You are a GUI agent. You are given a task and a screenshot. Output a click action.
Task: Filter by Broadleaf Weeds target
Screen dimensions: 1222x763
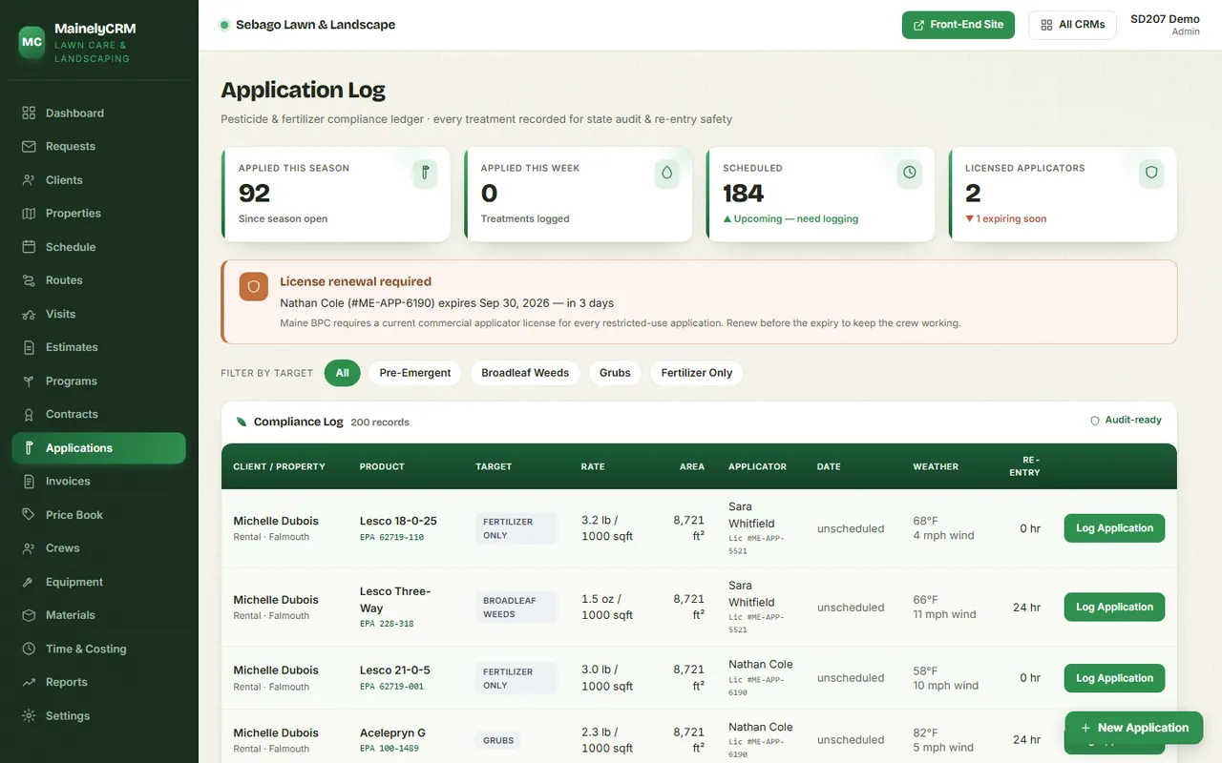coord(525,373)
